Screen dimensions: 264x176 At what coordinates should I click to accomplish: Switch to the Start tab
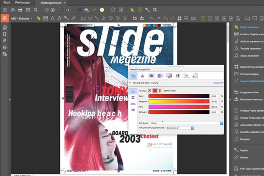point(7,3)
